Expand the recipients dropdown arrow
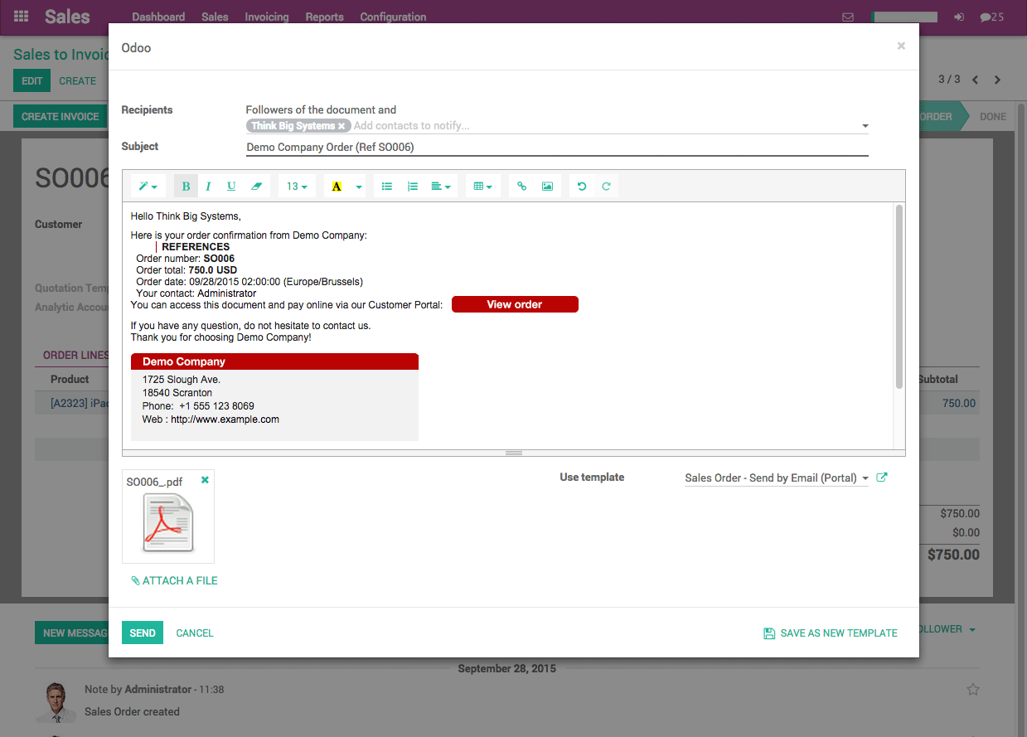The height and width of the screenshot is (737, 1027). [x=865, y=126]
